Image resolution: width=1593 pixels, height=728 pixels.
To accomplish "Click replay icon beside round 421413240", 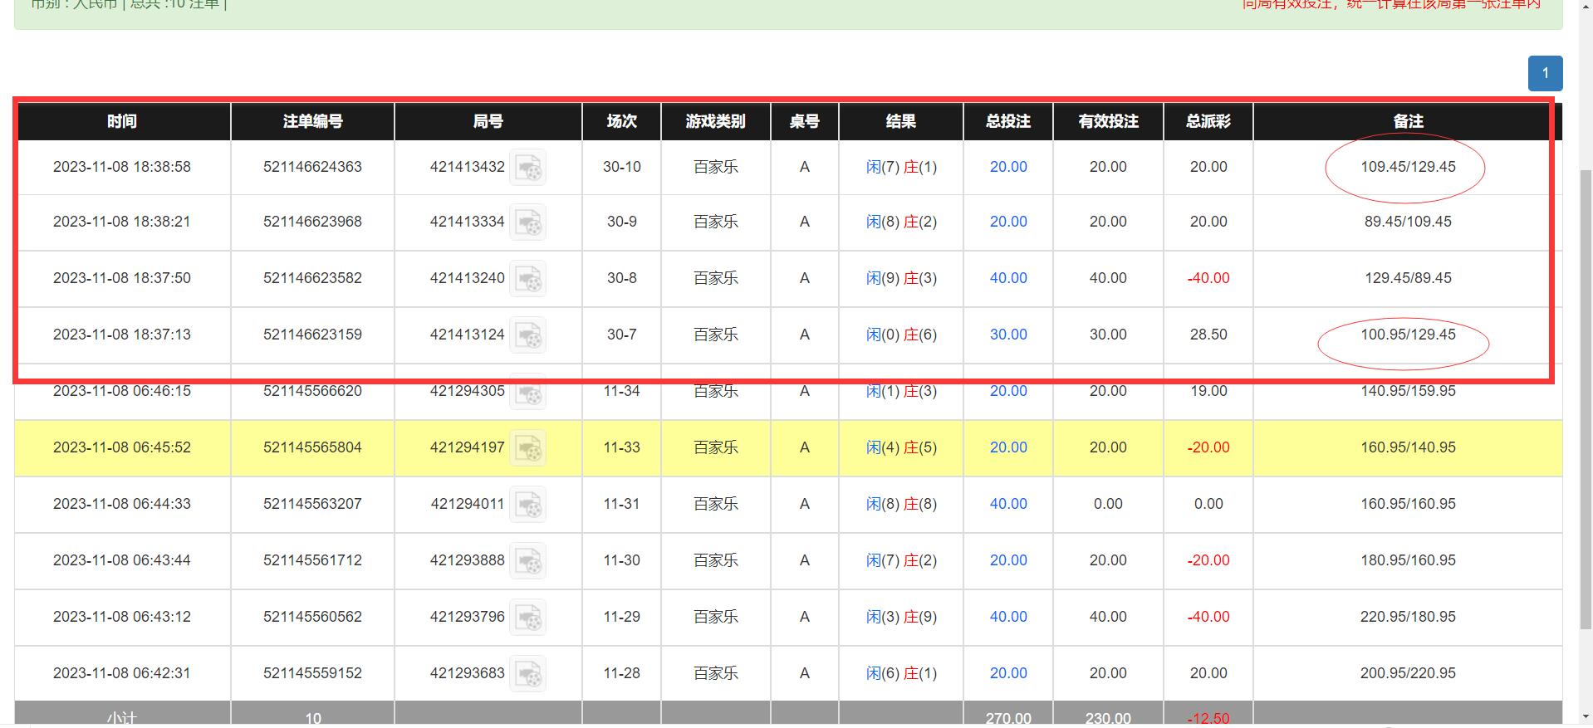I will click(x=527, y=279).
